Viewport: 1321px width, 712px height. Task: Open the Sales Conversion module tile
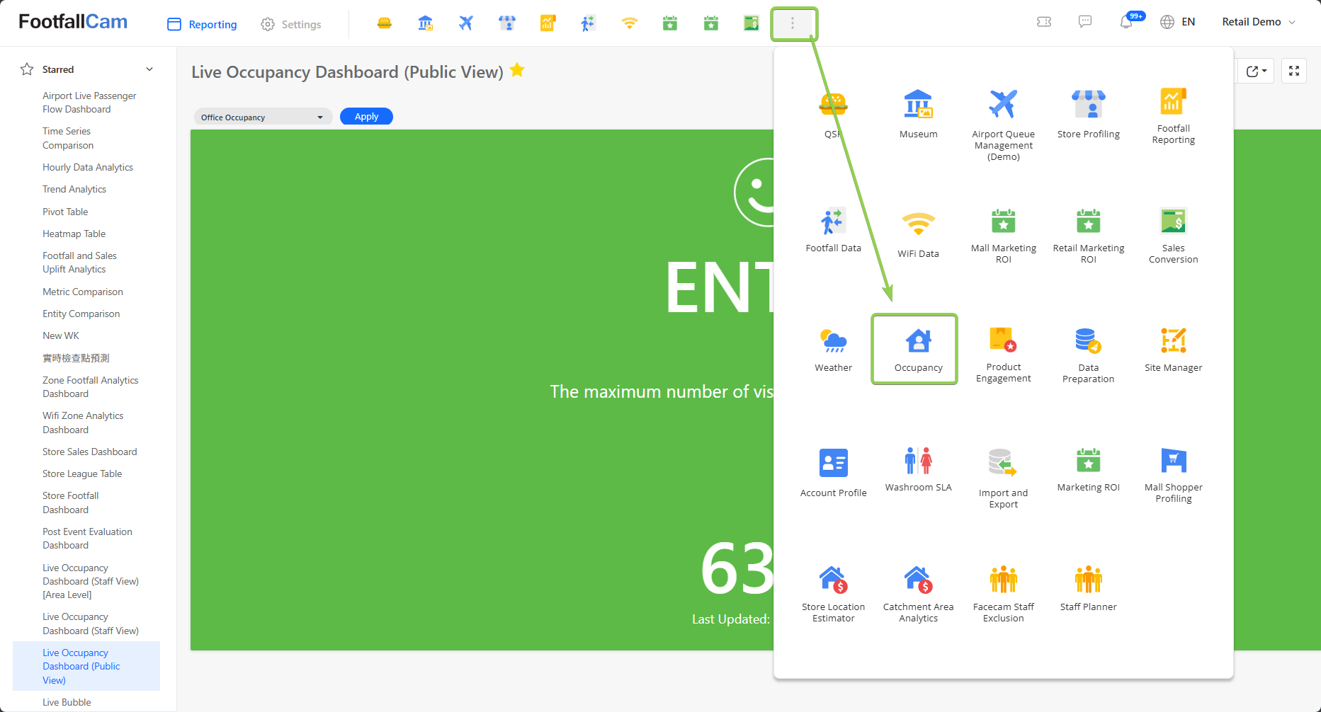1173,236
